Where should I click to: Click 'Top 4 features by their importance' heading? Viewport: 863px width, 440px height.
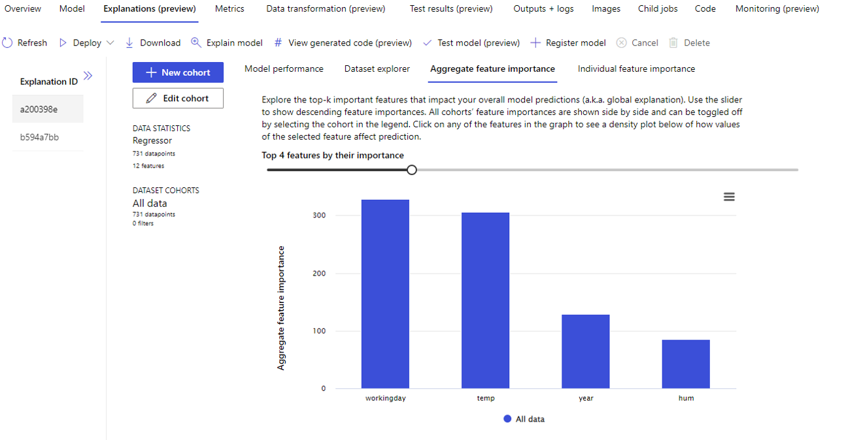pyautogui.click(x=333, y=155)
